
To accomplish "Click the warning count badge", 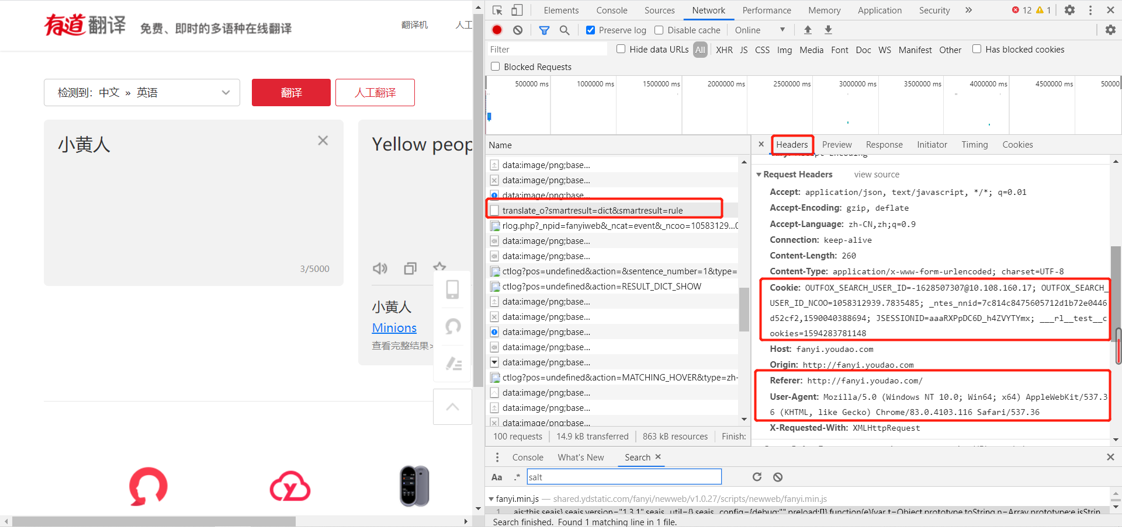I will pyautogui.click(x=1044, y=10).
